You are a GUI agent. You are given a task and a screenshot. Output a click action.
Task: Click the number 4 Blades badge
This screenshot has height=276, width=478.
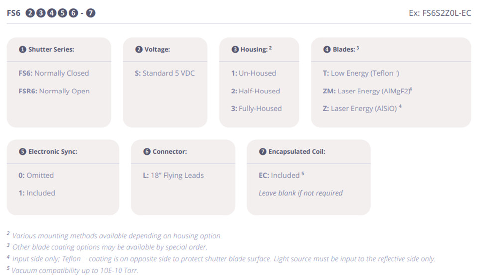point(327,50)
